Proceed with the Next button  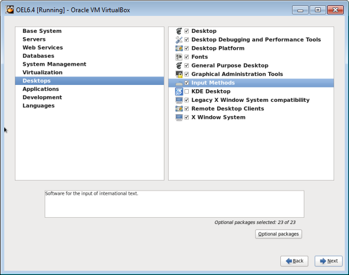click(x=329, y=261)
